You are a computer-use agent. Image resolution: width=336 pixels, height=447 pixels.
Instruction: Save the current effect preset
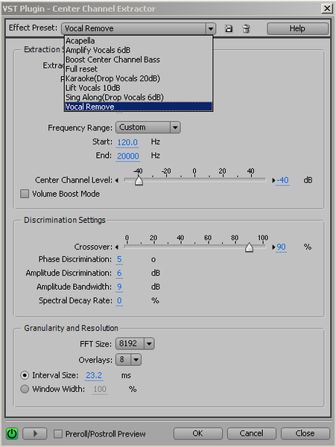click(229, 28)
